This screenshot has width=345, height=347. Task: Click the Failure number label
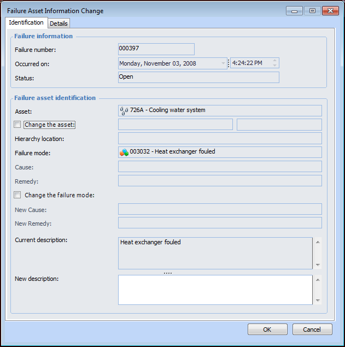35,50
